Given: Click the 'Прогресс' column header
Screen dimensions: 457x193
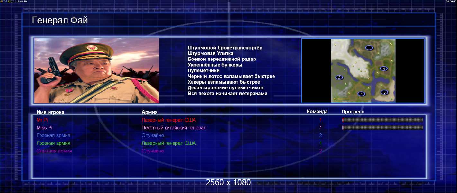Looking at the screenshot, I should click(353, 112).
